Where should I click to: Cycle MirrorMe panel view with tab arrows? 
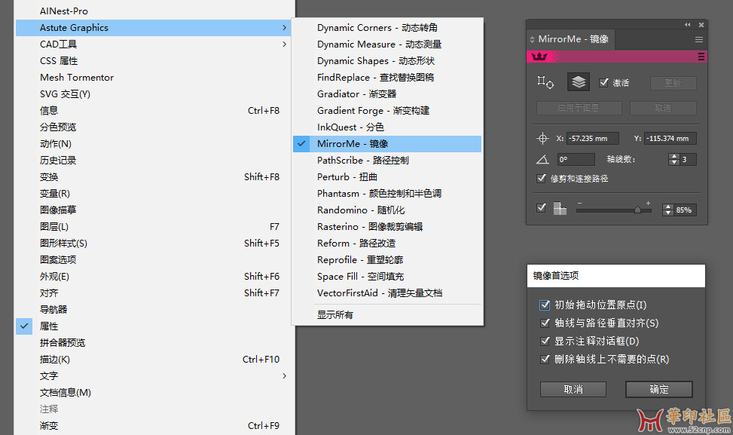coord(532,40)
